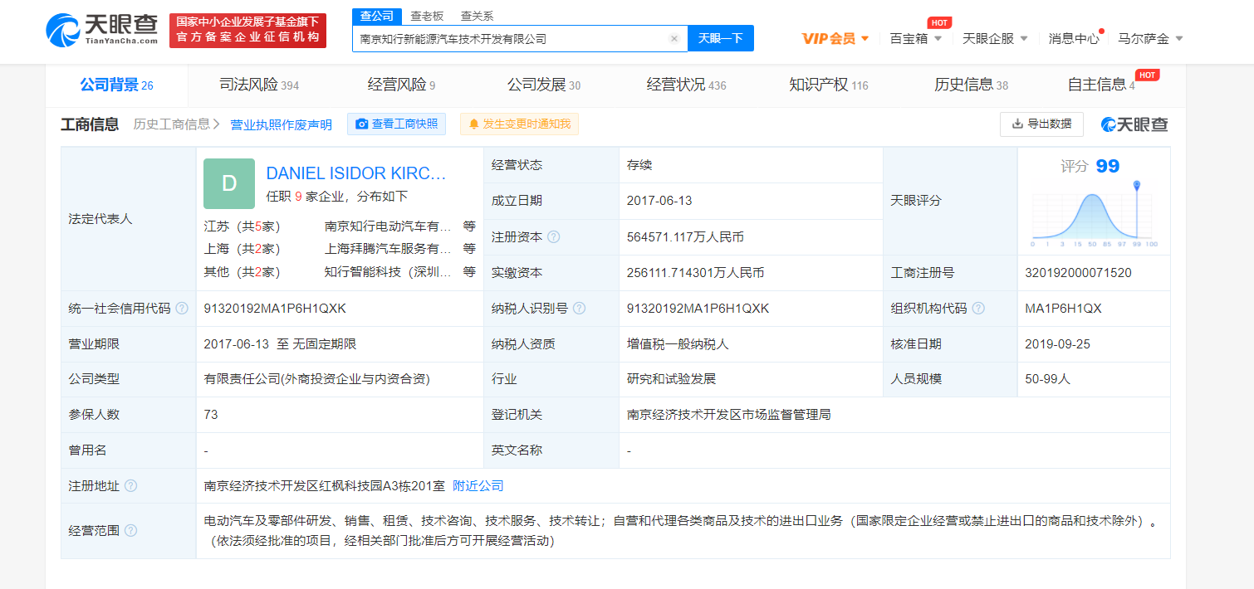Open the 知识产权 tab
The width and height of the screenshot is (1254, 589).
point(828,85)
